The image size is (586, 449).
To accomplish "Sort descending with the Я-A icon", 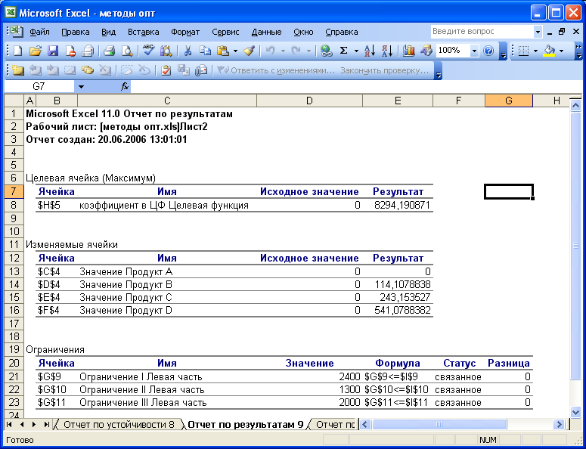I will click(387, 51).
